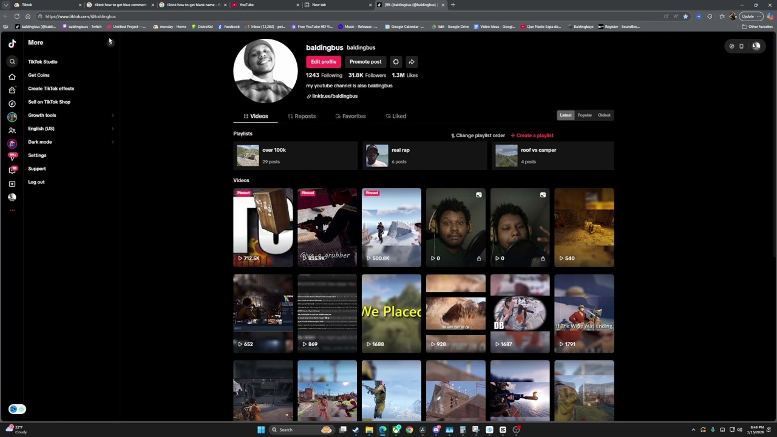Click Change playlist order

coord(478,136)
